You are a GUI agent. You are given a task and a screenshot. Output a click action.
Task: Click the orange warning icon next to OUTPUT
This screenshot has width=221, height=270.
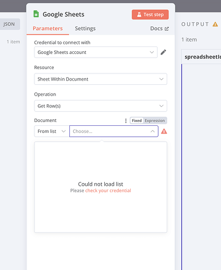215,24
